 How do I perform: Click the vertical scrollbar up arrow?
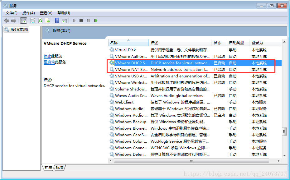(284, 42)
